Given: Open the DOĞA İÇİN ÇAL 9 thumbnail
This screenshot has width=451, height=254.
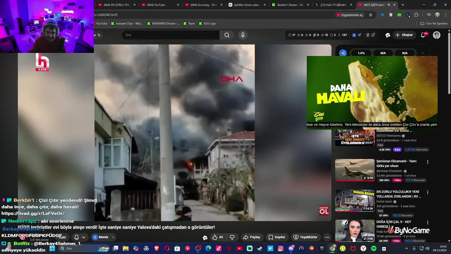Looking at the screenshot, I should coord(355,231).
